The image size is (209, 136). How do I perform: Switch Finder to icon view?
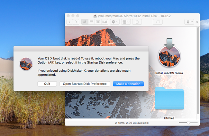tap(85, 22)
